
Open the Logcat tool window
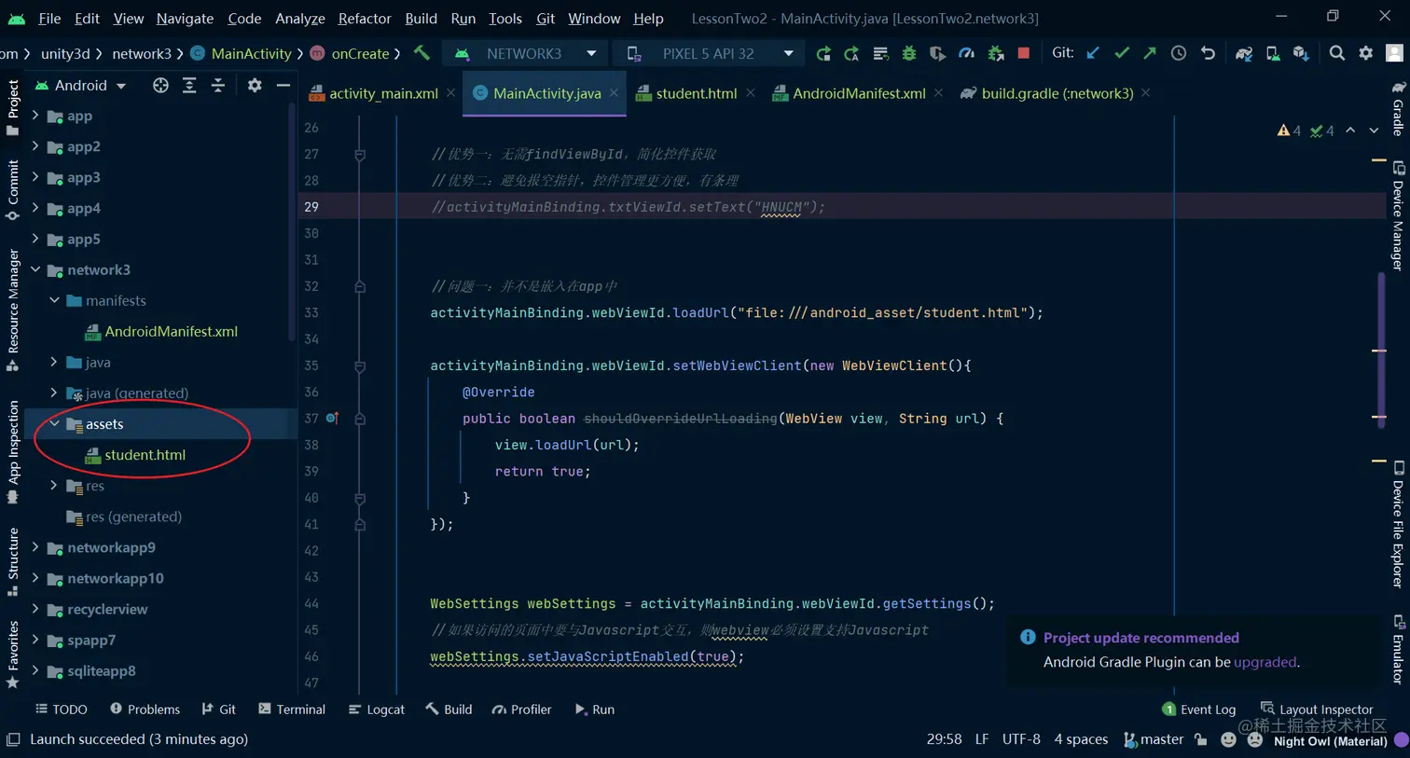click(377, 710)
